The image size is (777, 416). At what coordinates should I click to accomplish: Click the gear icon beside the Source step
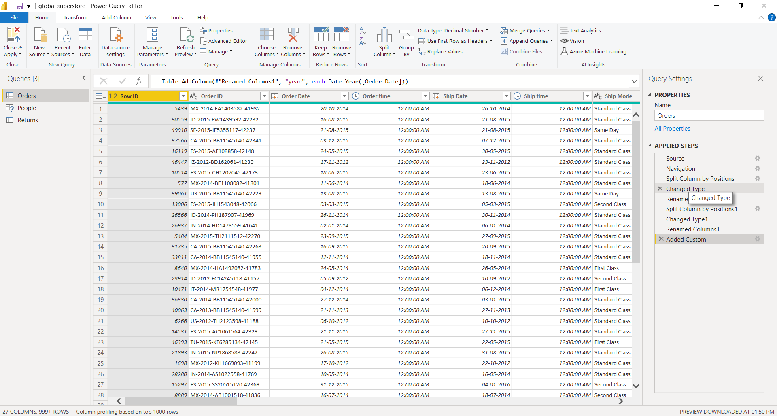point(757,159)
